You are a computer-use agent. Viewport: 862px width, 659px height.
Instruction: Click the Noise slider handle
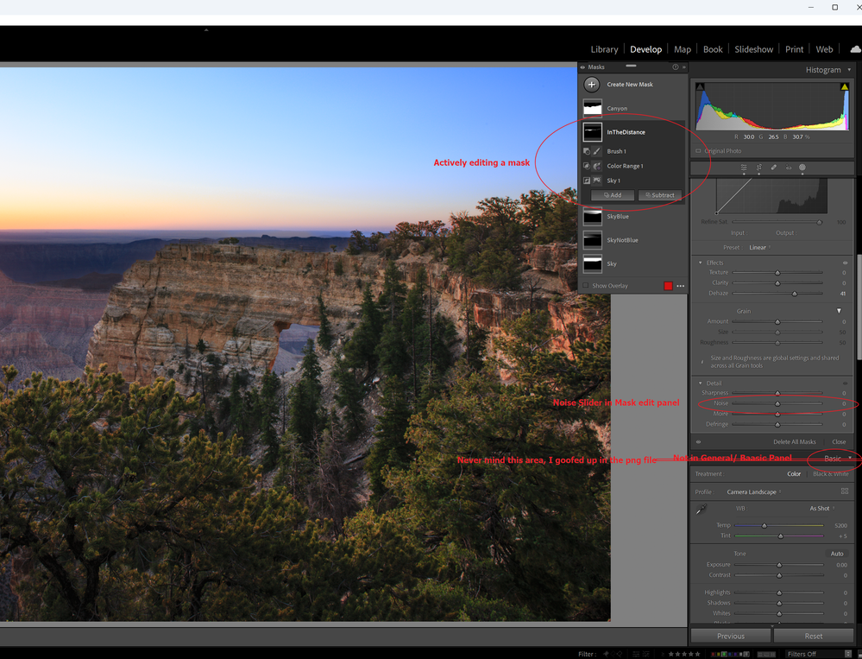[777, 403]
